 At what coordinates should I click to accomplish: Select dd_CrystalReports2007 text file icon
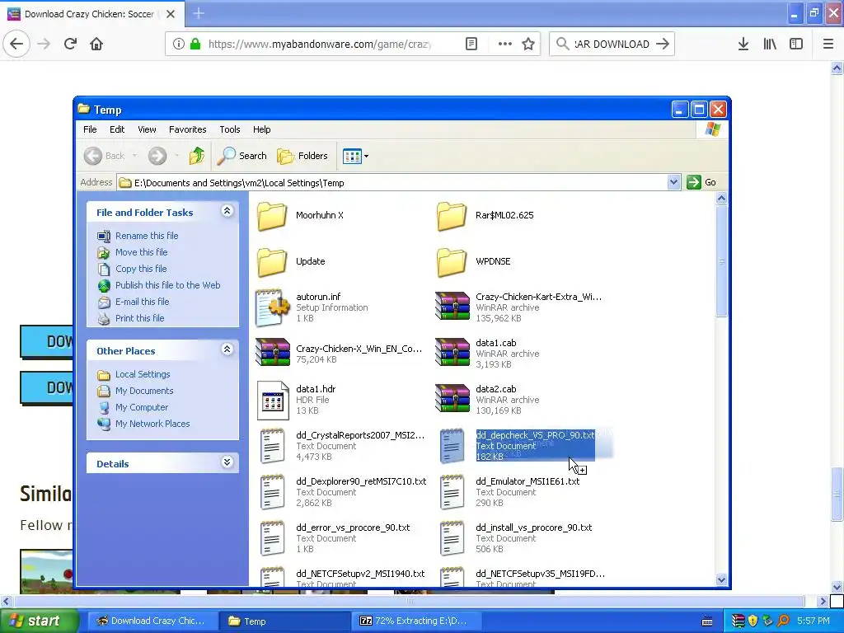272,446
